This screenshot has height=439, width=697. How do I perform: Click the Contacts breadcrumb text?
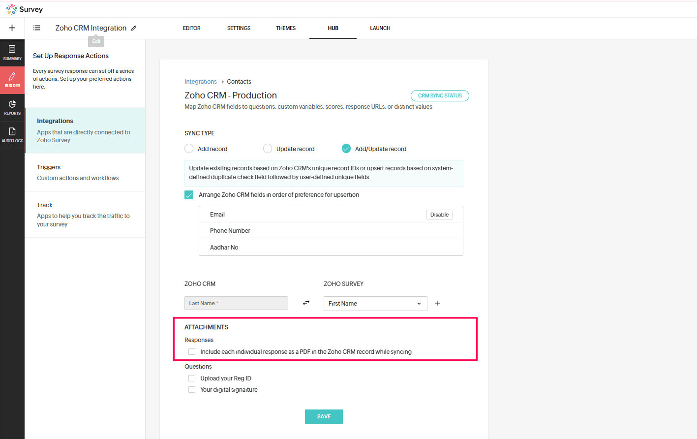pos(239,82)
